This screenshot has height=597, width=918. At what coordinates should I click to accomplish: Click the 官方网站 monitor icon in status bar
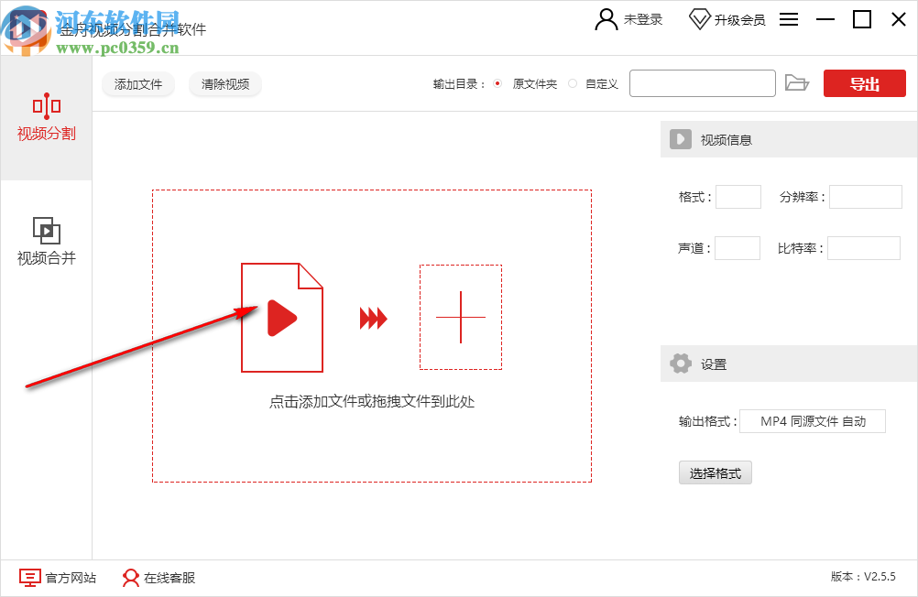pyautogui.click(x=29, y=578)
